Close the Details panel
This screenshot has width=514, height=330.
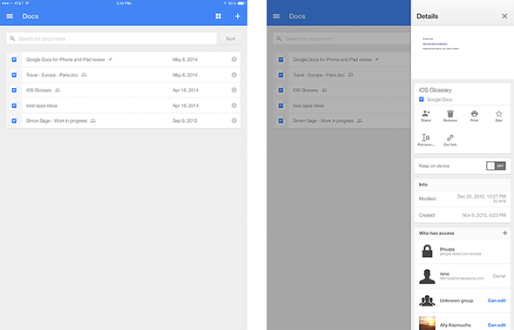tap(504, 16)
